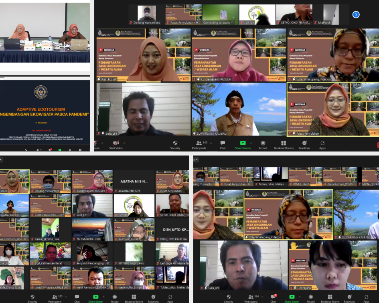Expand Share Screen options in 394-participant window
379x303 pixels.
pyautogui.click(x=300, y=297)
